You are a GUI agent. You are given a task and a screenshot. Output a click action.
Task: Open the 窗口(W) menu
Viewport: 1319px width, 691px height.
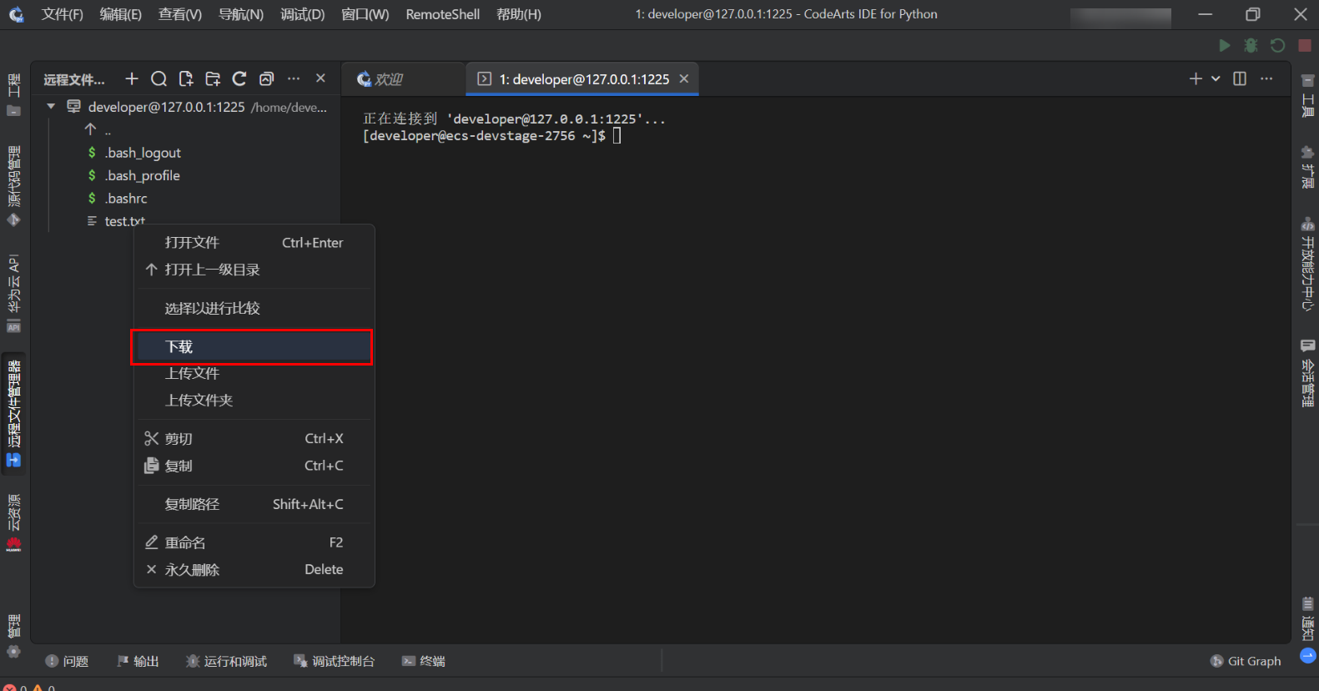pyautogui.click(x=365, y=14)
